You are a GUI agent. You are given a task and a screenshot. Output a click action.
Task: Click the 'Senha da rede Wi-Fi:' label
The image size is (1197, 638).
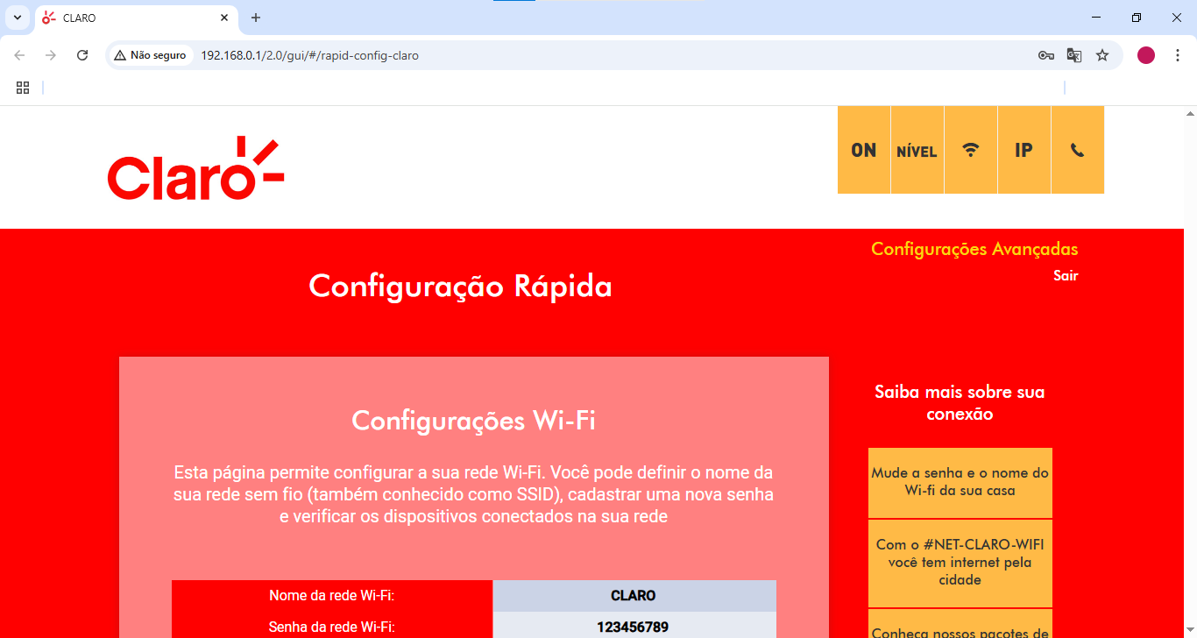(332, 627)
